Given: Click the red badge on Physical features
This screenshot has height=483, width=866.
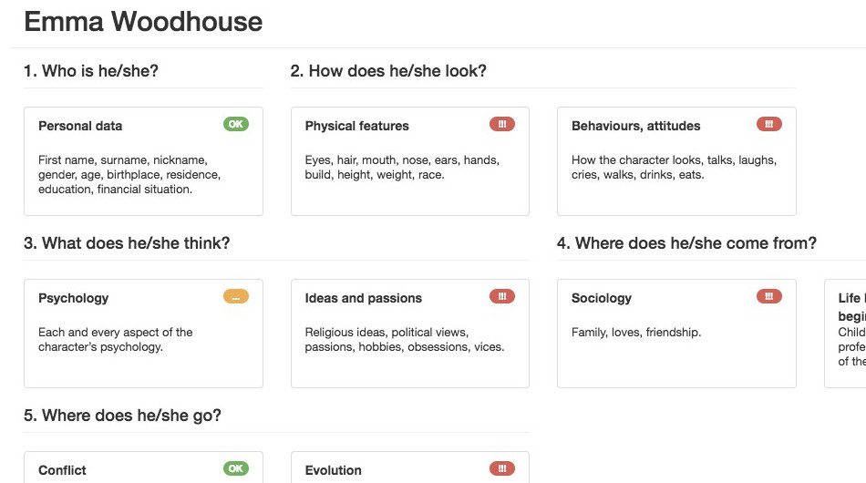Looking at the screenshot, I should pyautogui.click(x=502, y=124).
